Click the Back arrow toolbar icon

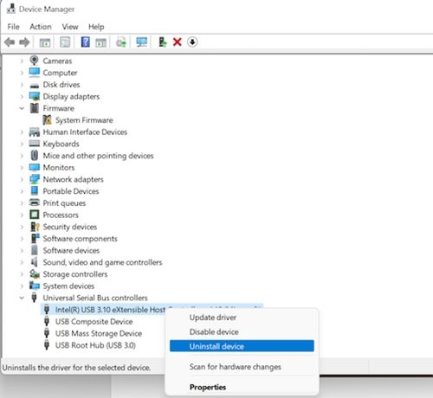(x=10, y=42)
